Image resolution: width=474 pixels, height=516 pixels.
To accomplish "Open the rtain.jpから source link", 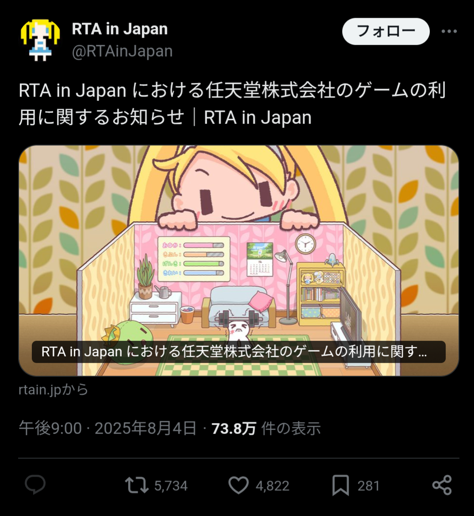I will tap(54, 390).
